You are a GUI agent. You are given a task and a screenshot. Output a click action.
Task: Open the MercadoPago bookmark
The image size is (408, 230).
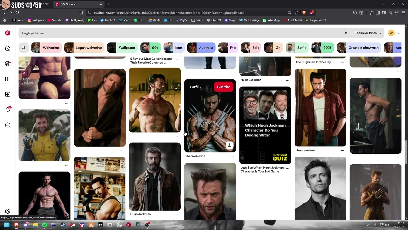point(249,20)
